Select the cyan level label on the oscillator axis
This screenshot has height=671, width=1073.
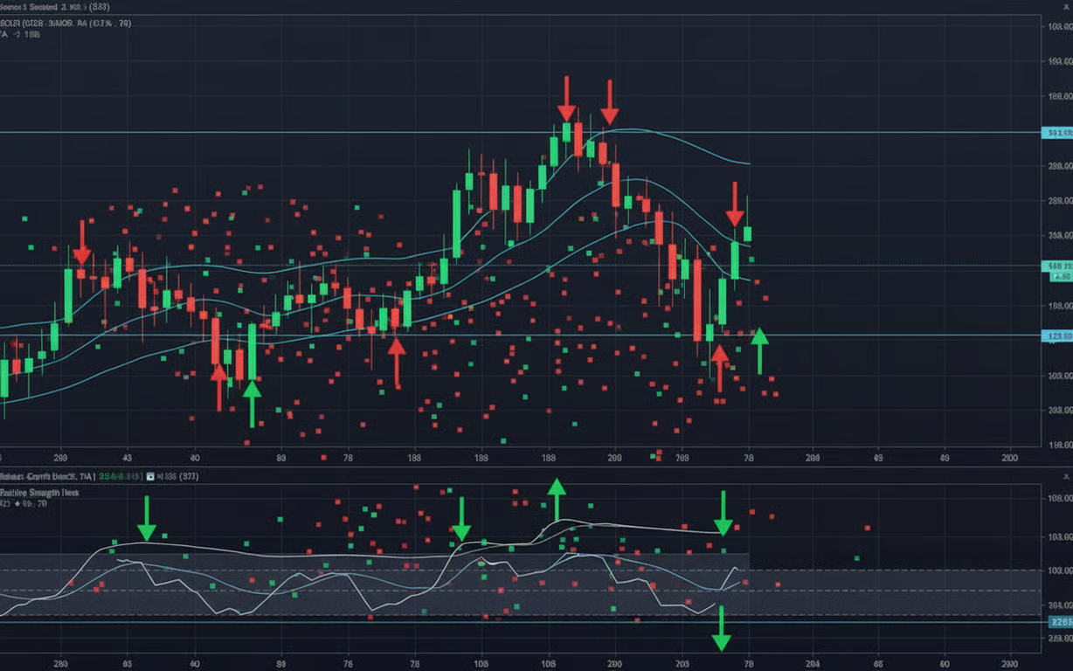[1060, 622]
